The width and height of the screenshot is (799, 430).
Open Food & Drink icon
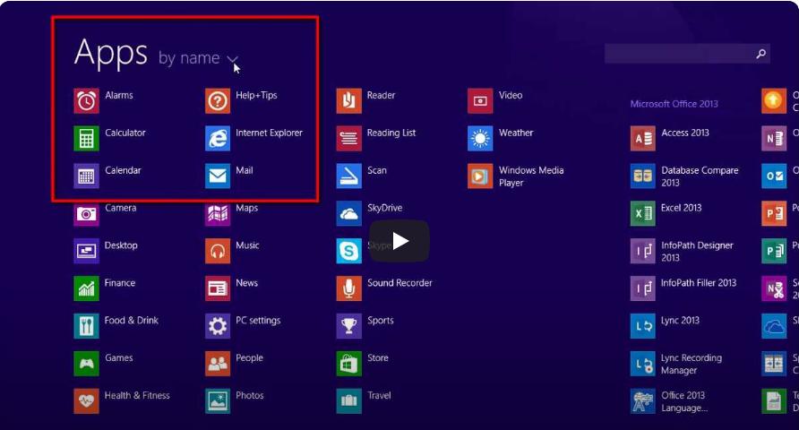pos(86,326)
